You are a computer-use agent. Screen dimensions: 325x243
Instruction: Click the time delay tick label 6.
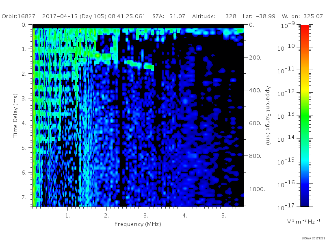[24, 173]
